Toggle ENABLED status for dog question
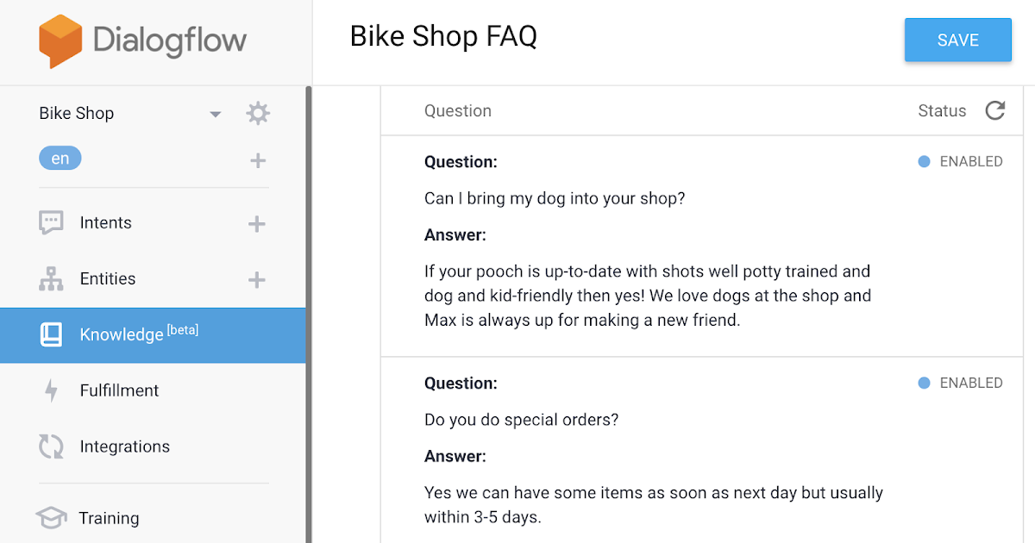 [960, 161]
